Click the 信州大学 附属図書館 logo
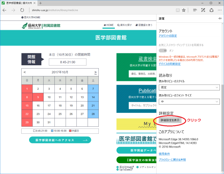The height and width of the screenshot is (174, 224). click(41, 26)
